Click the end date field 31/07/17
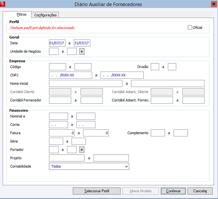 coord(82,43)
